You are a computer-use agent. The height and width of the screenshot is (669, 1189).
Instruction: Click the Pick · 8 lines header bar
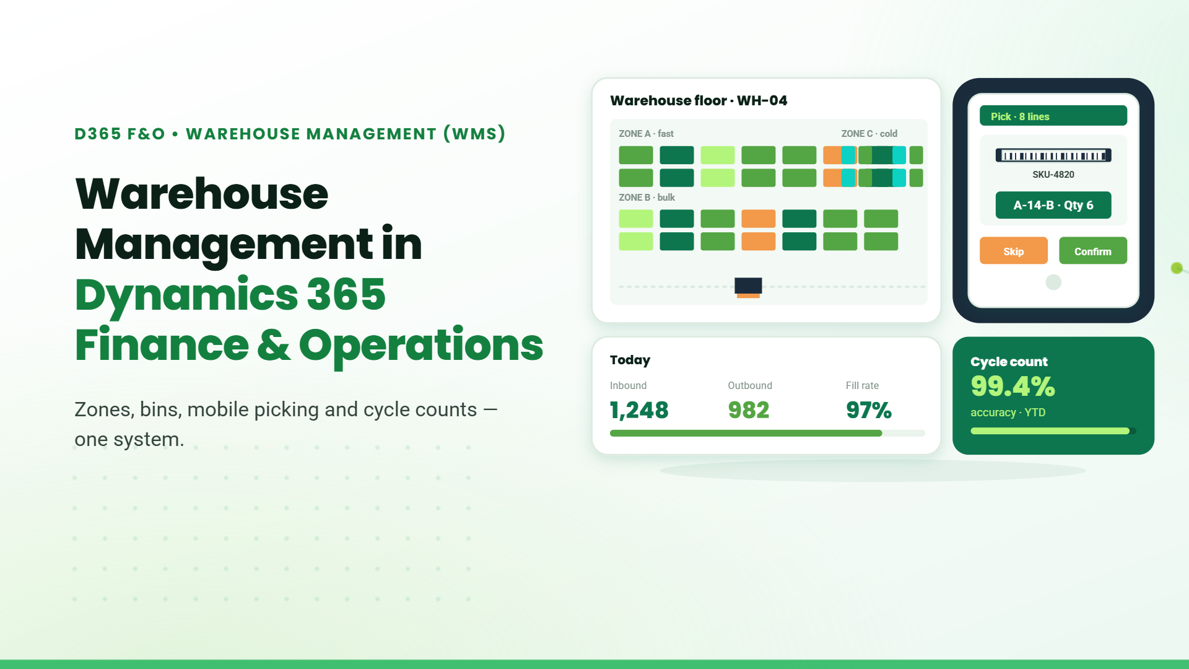(1053, 116)
